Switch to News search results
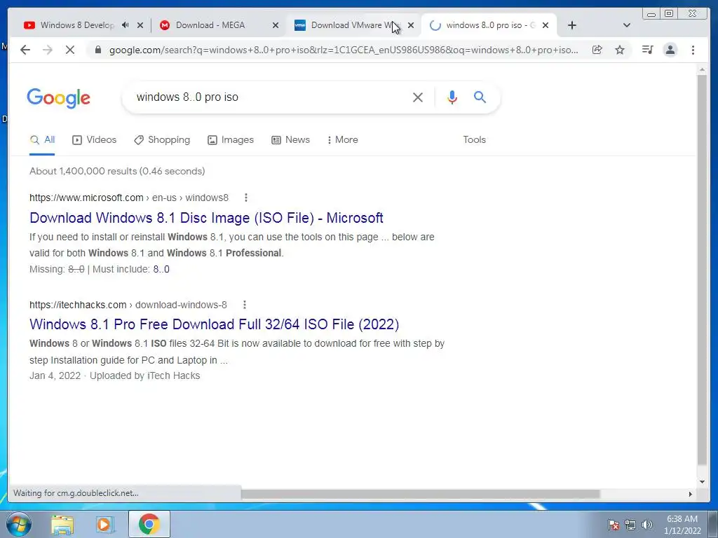Viewport: 718px width, 538px height. (290, 139)
